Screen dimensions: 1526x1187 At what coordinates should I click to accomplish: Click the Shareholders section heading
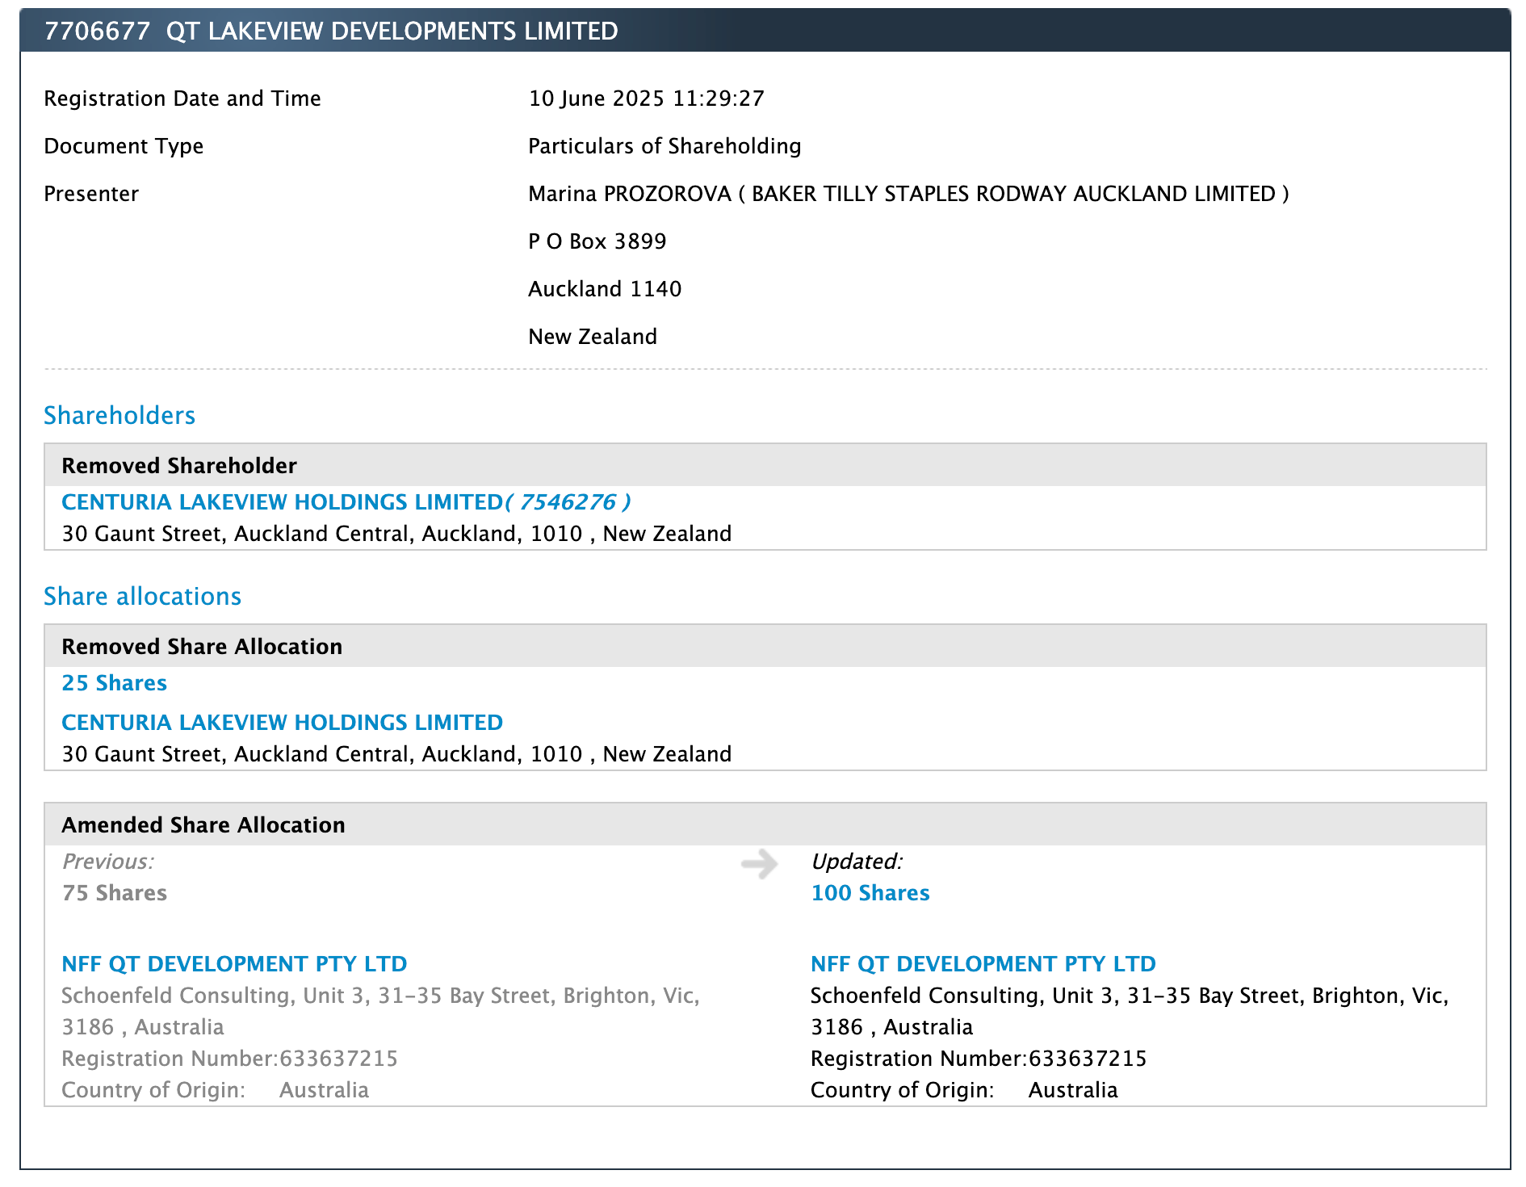(x=119, y=415)
